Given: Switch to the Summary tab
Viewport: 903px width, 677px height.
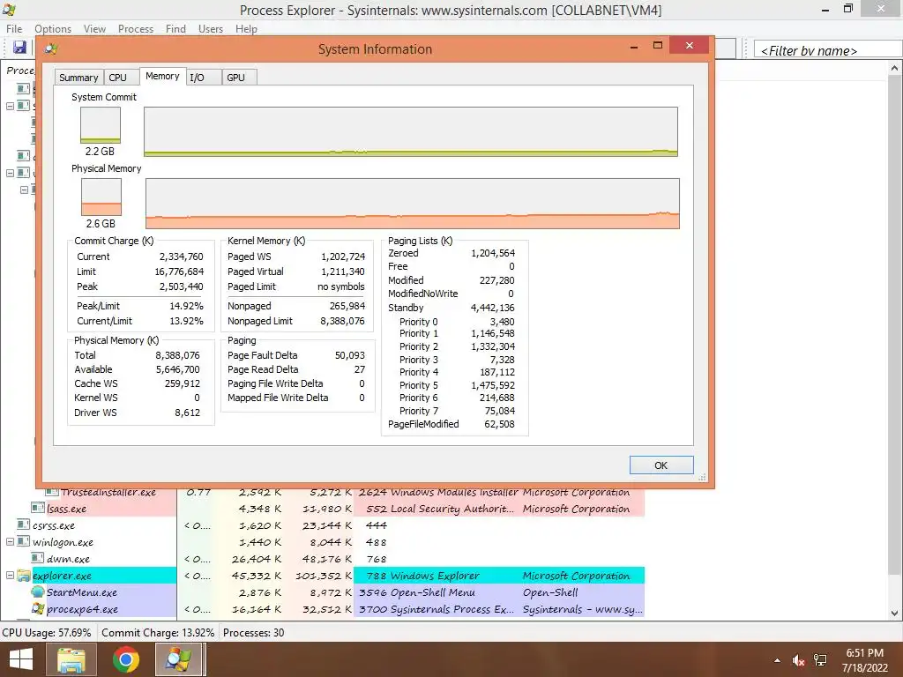Looking at the screenshot, I should (78, 78).
